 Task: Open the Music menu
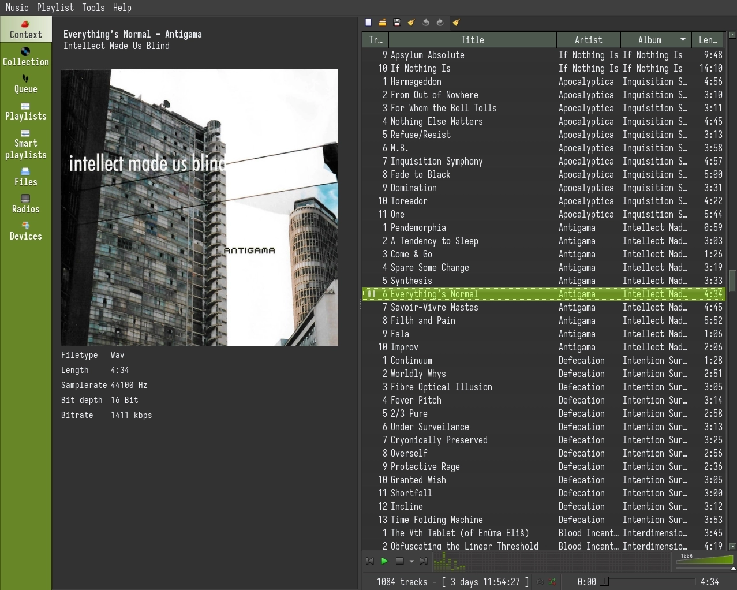(x=17, y=8)
